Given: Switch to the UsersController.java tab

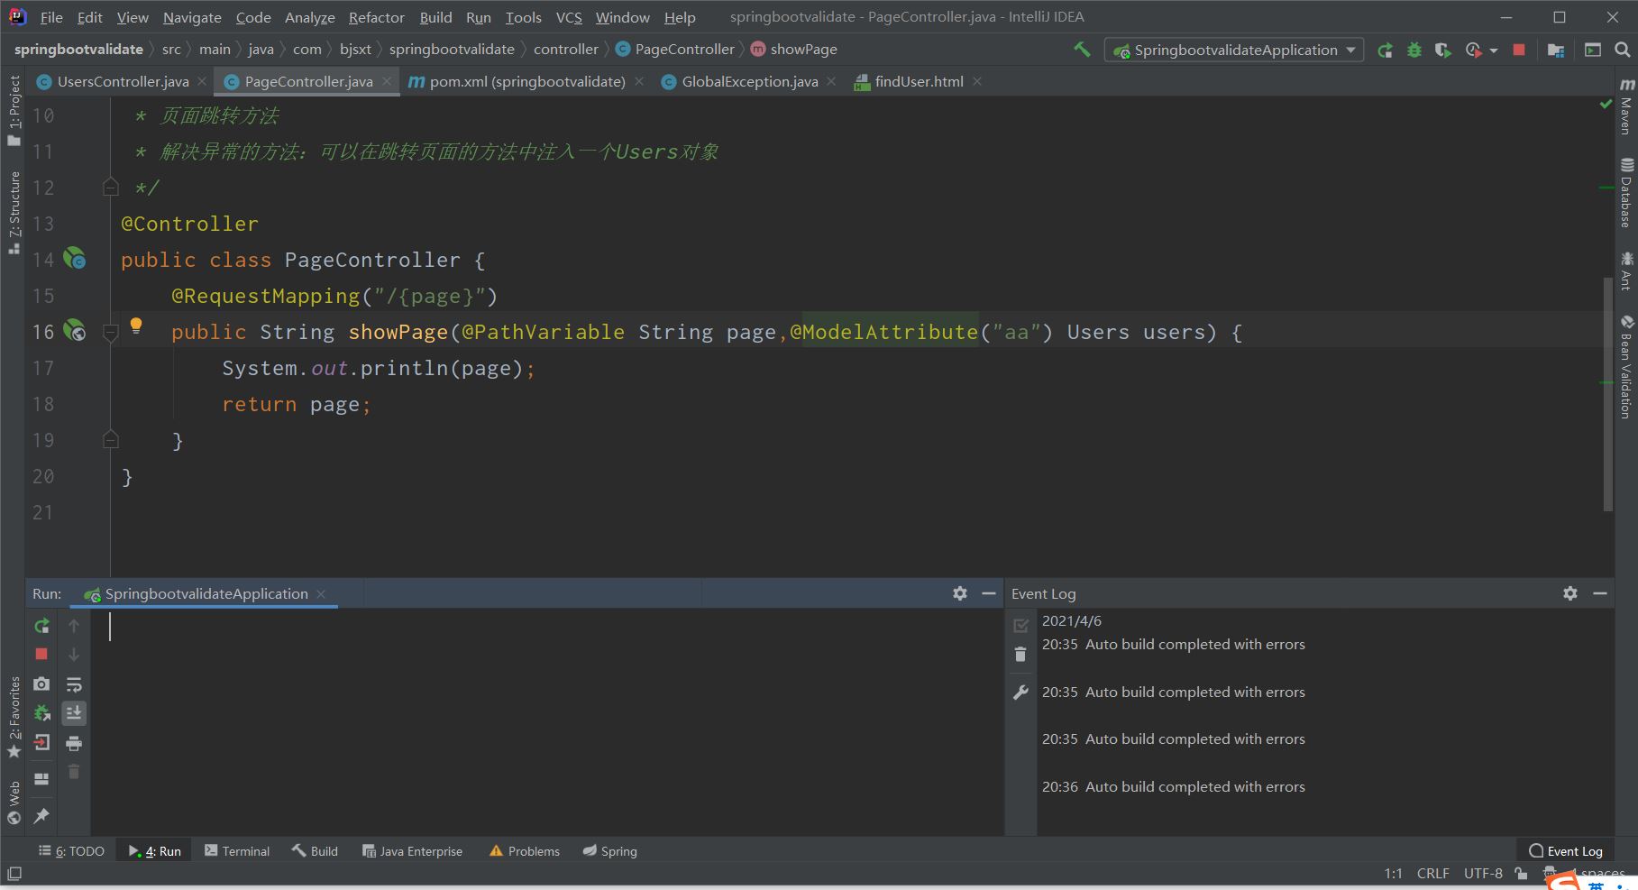Looking at the screenshot, I should [123, 81].
